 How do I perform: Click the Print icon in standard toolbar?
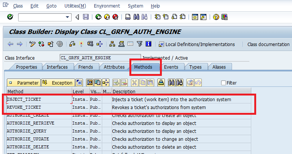click(x=128, y=17)
